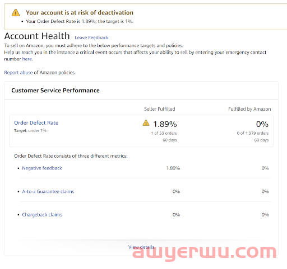This screenshot has height=269, width=287.
Task: Click the Fulfilled by Amazon 0% value
Action: (x=262, y=124)
